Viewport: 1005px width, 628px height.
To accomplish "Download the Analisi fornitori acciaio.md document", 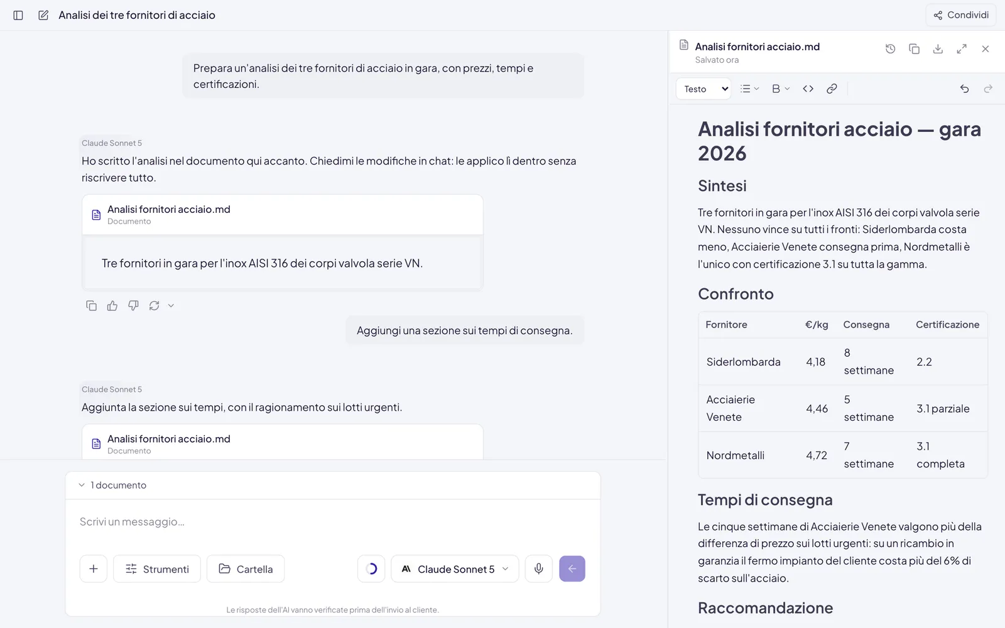I will click(938, 49).
